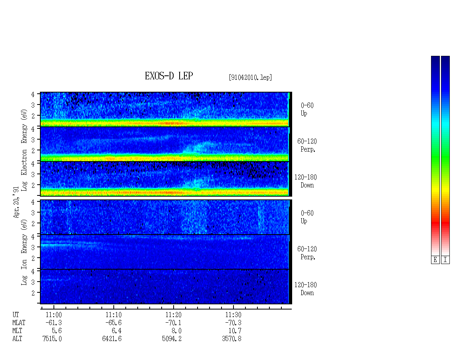This screenshot has width=451, height=349.
Task: Click the MLT value 8.0
Action: click(x=176, y=331)
